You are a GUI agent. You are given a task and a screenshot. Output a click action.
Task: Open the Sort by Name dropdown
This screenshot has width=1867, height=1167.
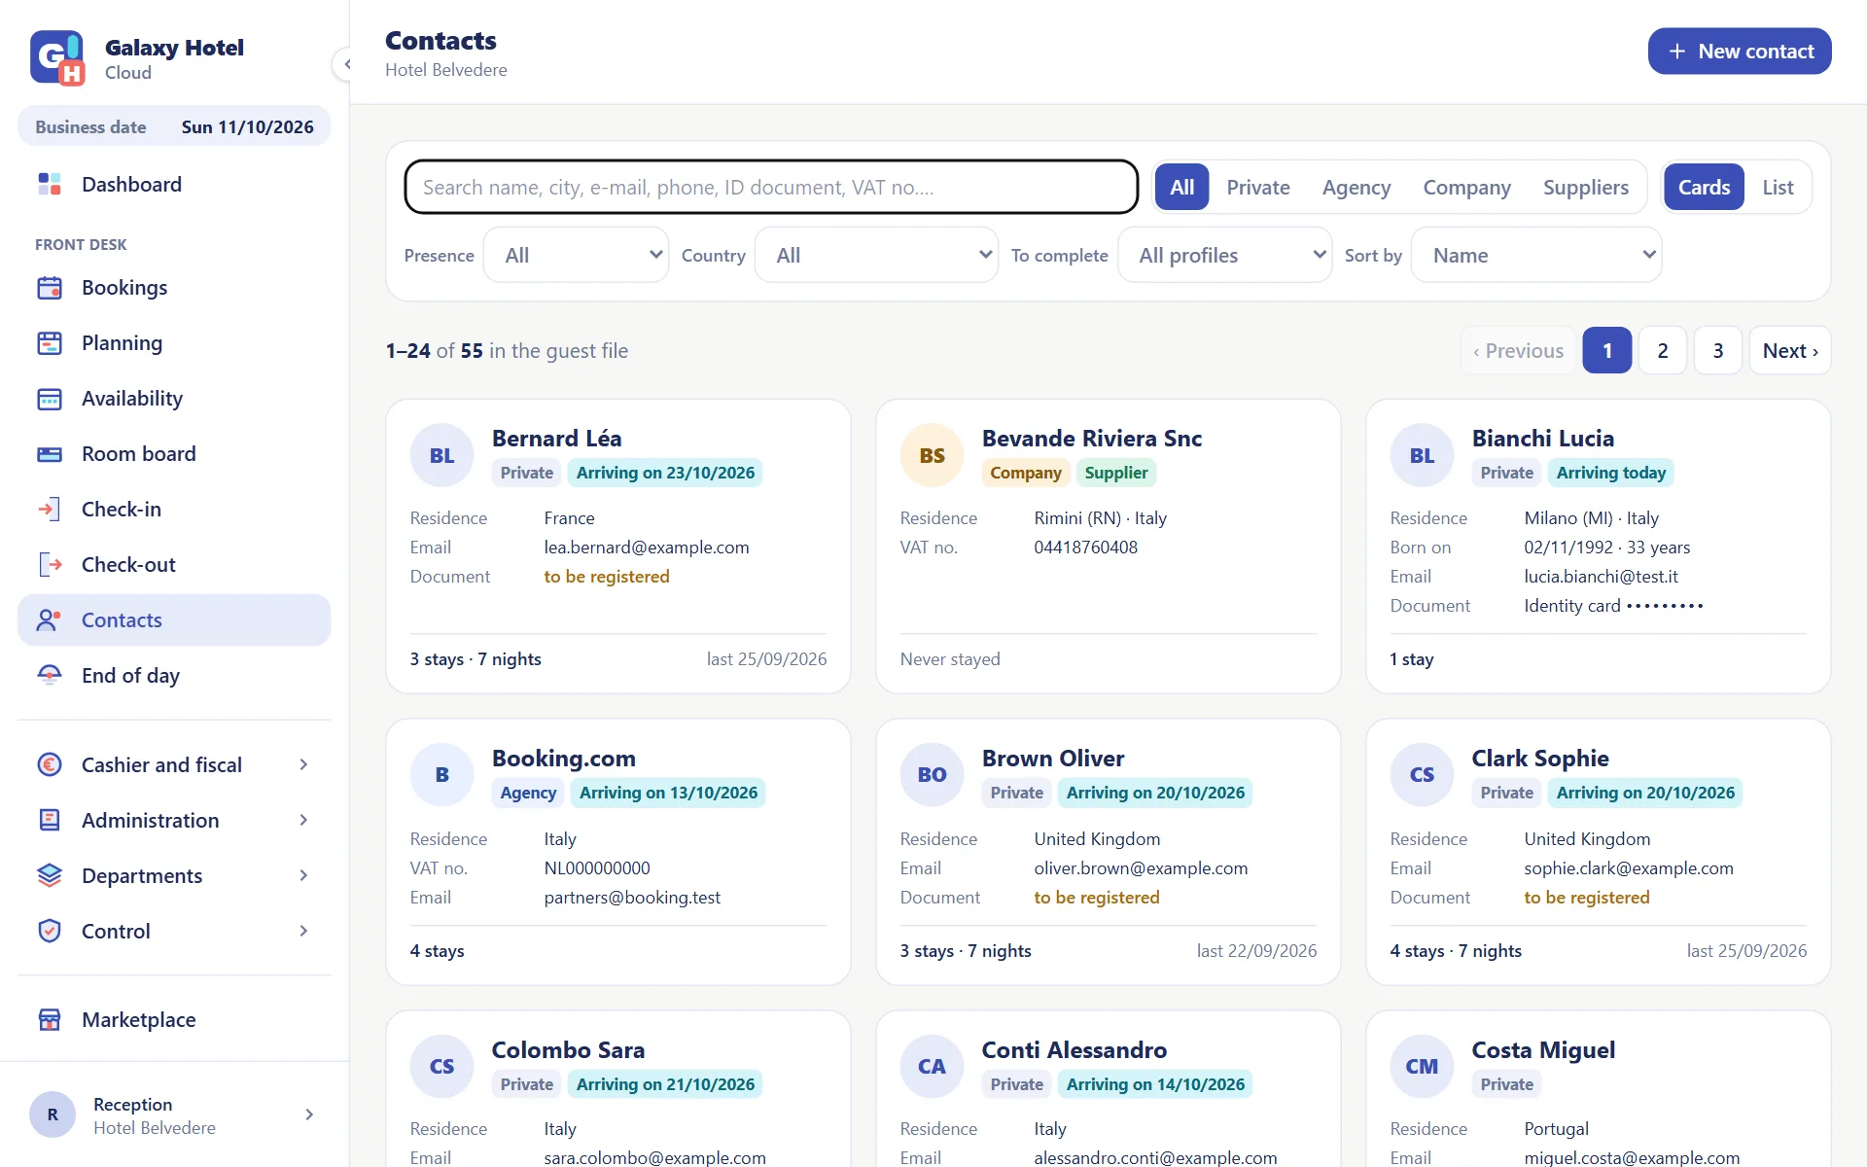1536,255
